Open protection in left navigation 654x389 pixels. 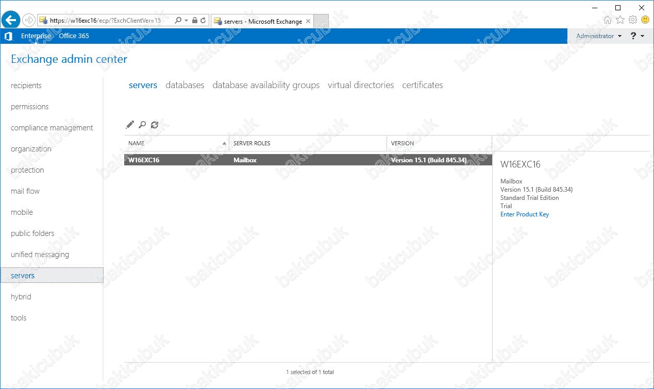[x=27, y=170]
